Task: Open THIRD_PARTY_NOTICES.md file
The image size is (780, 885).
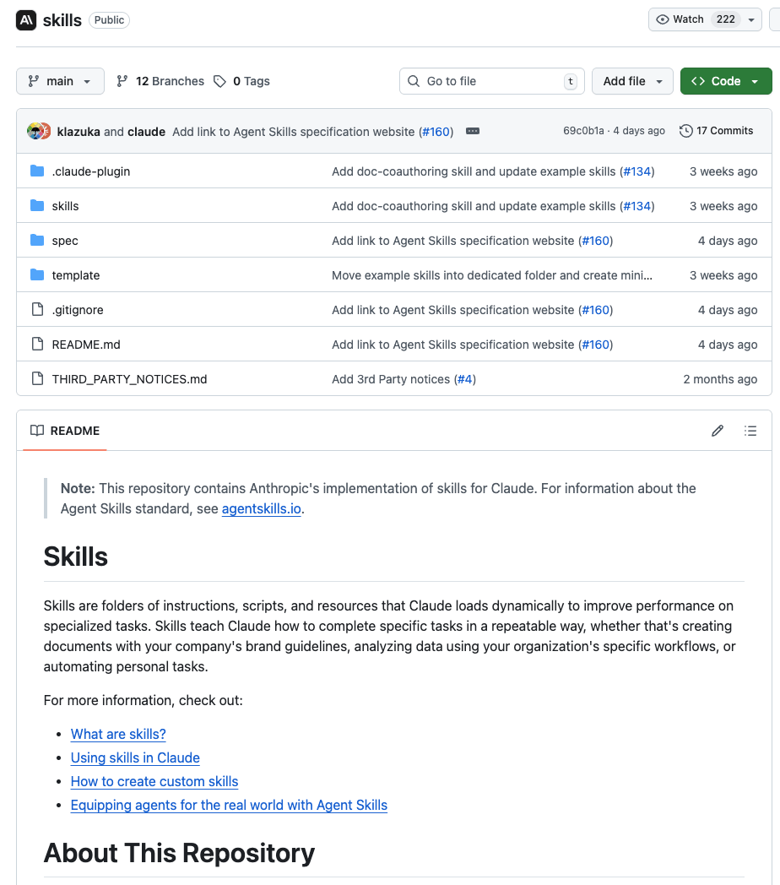Action: click(129, 379)
